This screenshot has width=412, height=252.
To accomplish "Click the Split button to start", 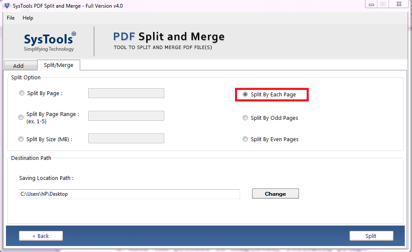I will coord(371,236).
